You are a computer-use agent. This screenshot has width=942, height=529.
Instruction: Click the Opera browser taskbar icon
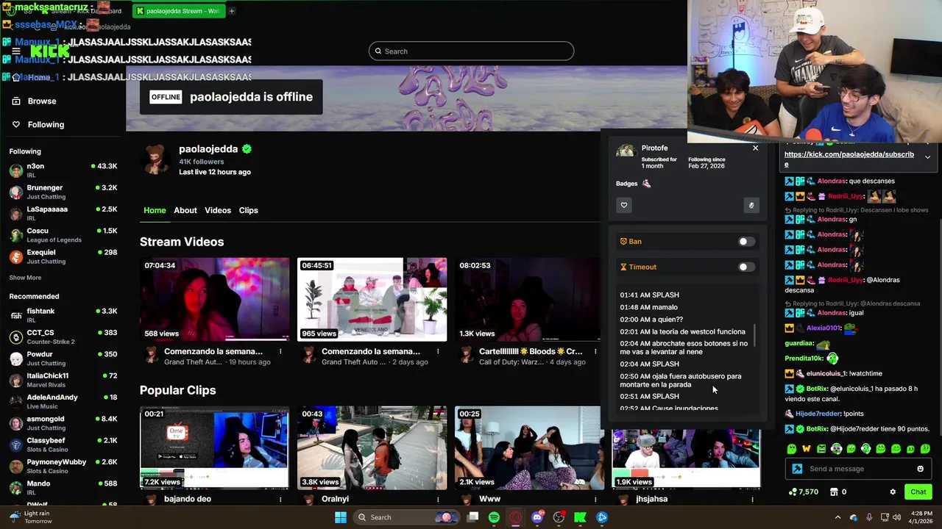[516, 517]
